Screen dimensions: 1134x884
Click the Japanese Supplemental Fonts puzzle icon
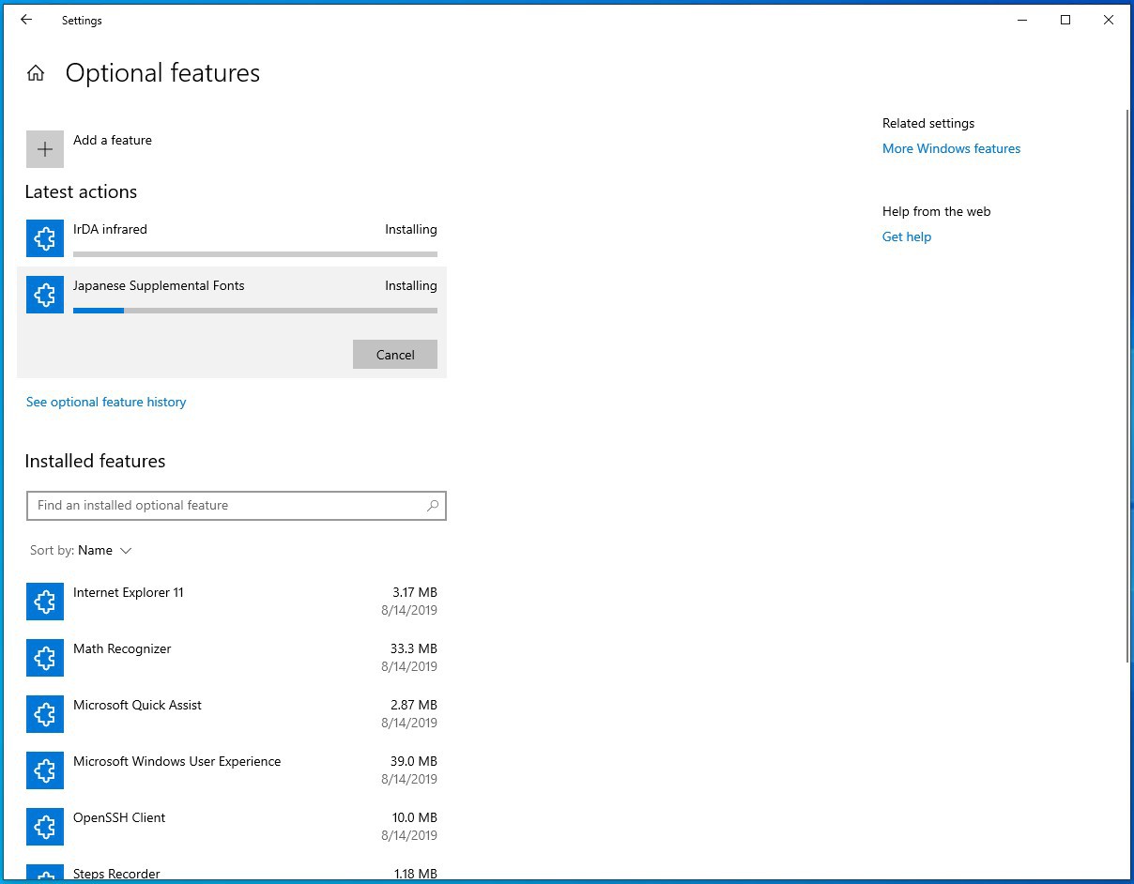click(45, 295)
